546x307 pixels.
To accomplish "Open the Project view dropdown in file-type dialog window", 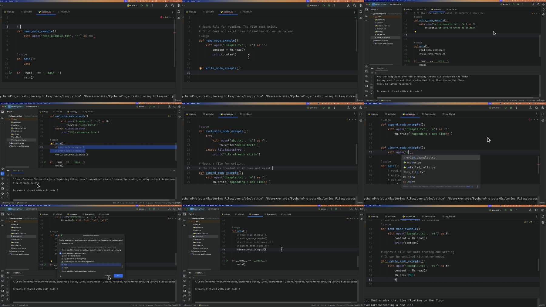I will 10,214.
